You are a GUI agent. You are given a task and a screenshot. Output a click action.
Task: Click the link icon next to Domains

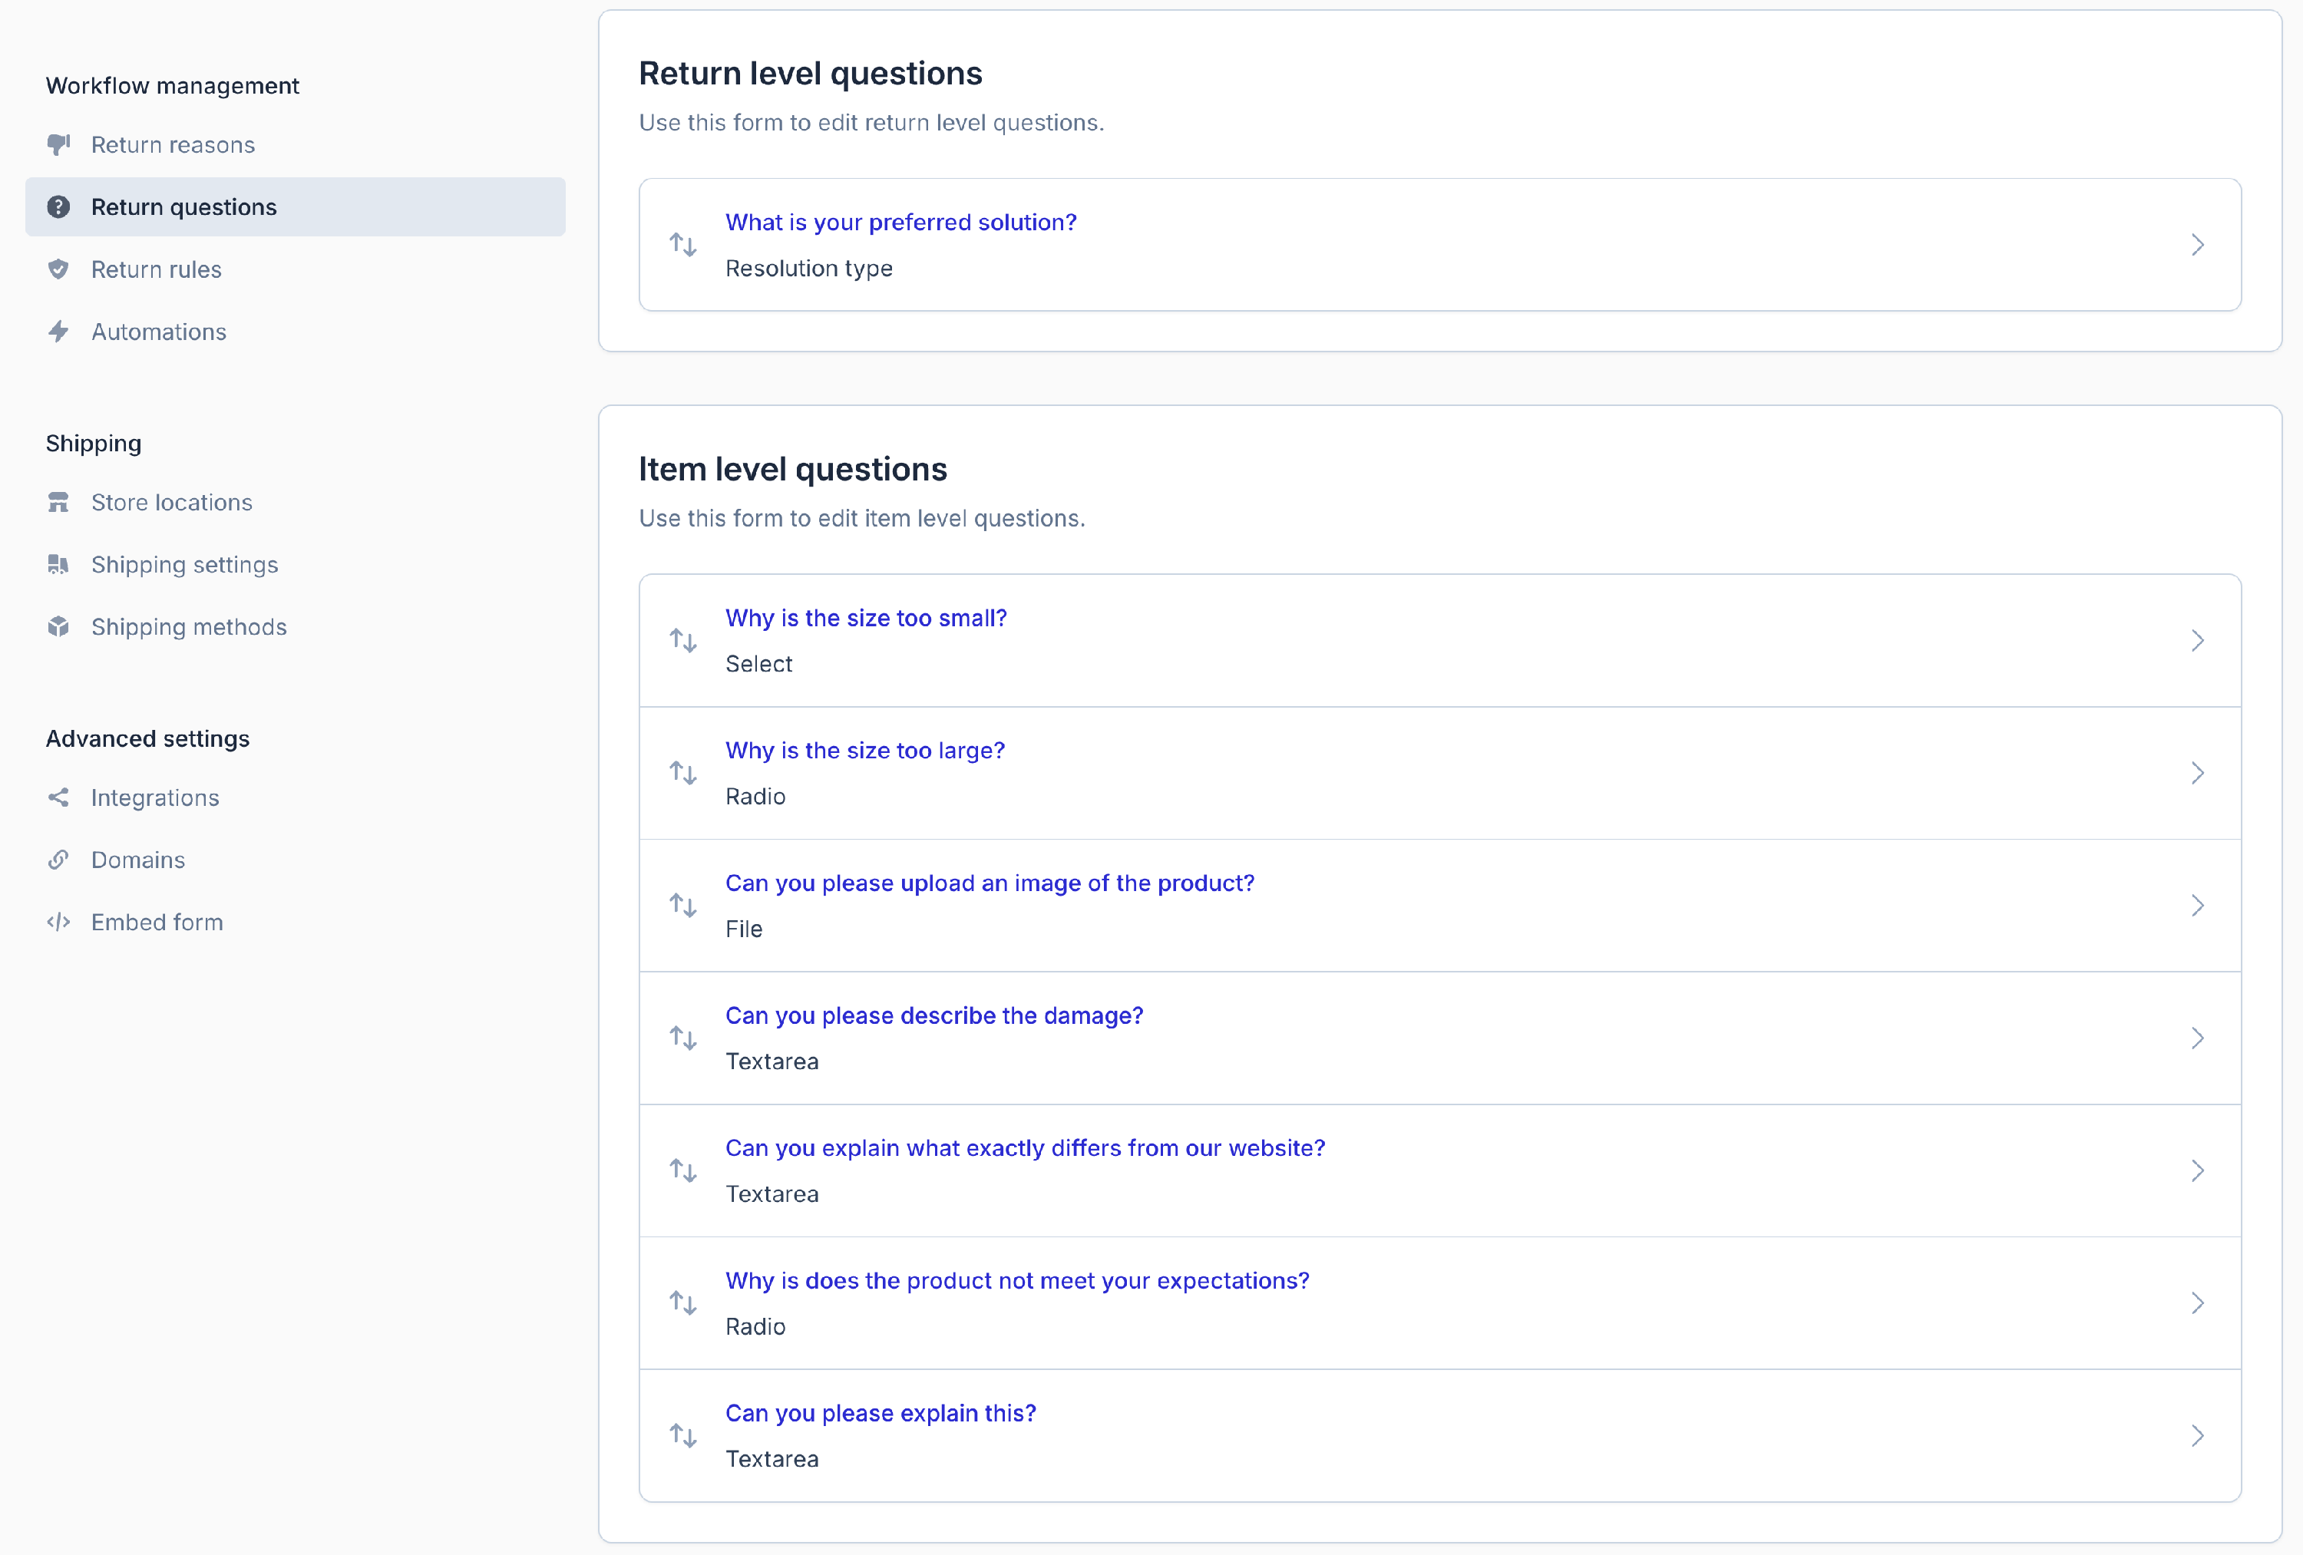(58, 860)
